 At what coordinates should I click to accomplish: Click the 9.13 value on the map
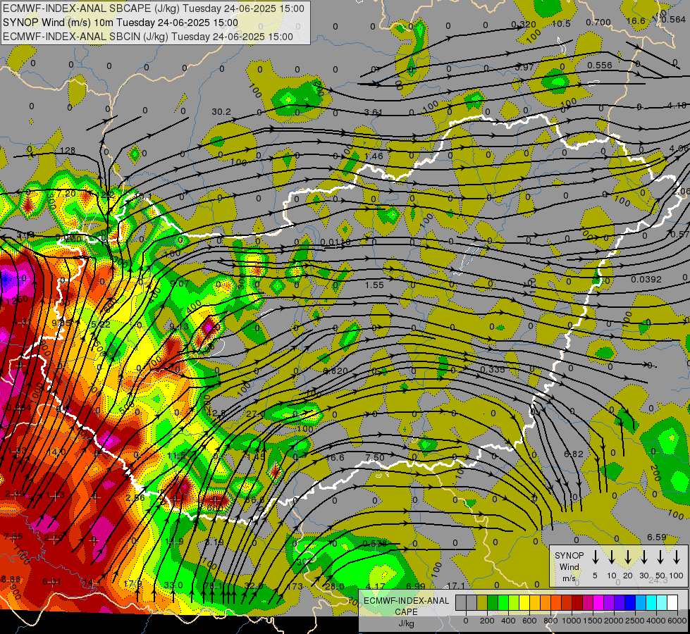[179, 326]
